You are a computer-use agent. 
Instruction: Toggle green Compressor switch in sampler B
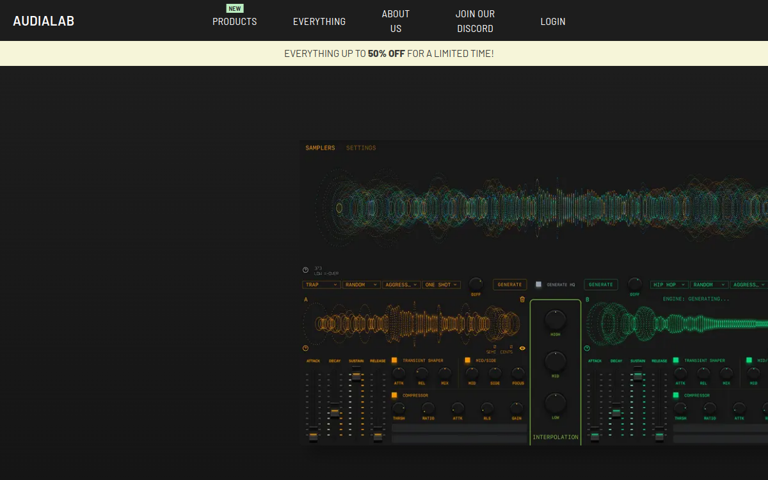pyautogui.click(x=676, y=395)
